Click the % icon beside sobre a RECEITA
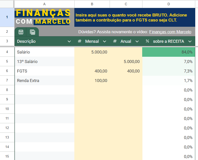Image resolution: width=198 pixels, height=160 pixels. click(x=147, y=41)
